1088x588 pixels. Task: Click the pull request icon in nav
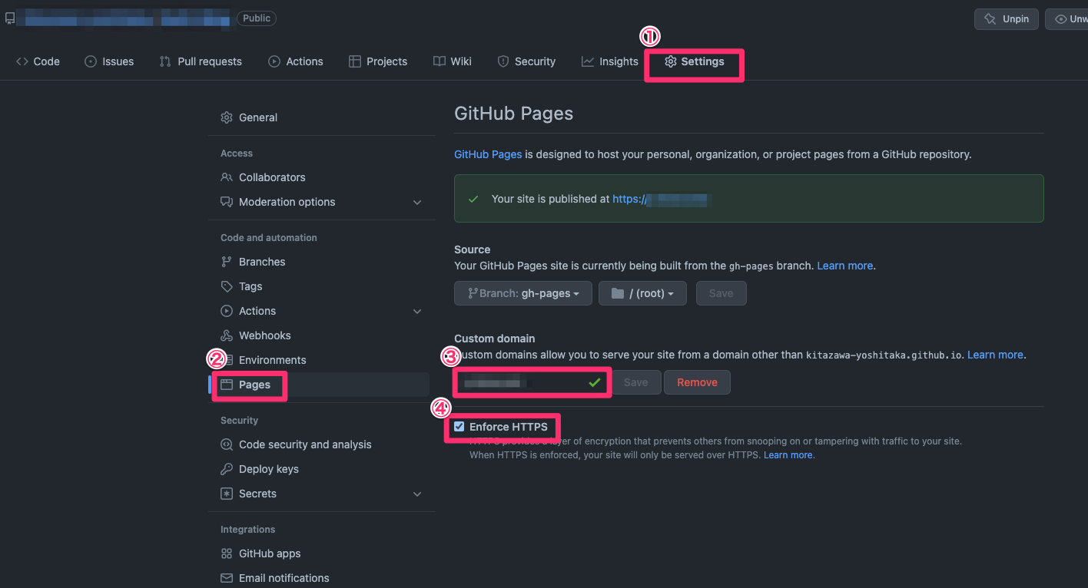(165, 61)
